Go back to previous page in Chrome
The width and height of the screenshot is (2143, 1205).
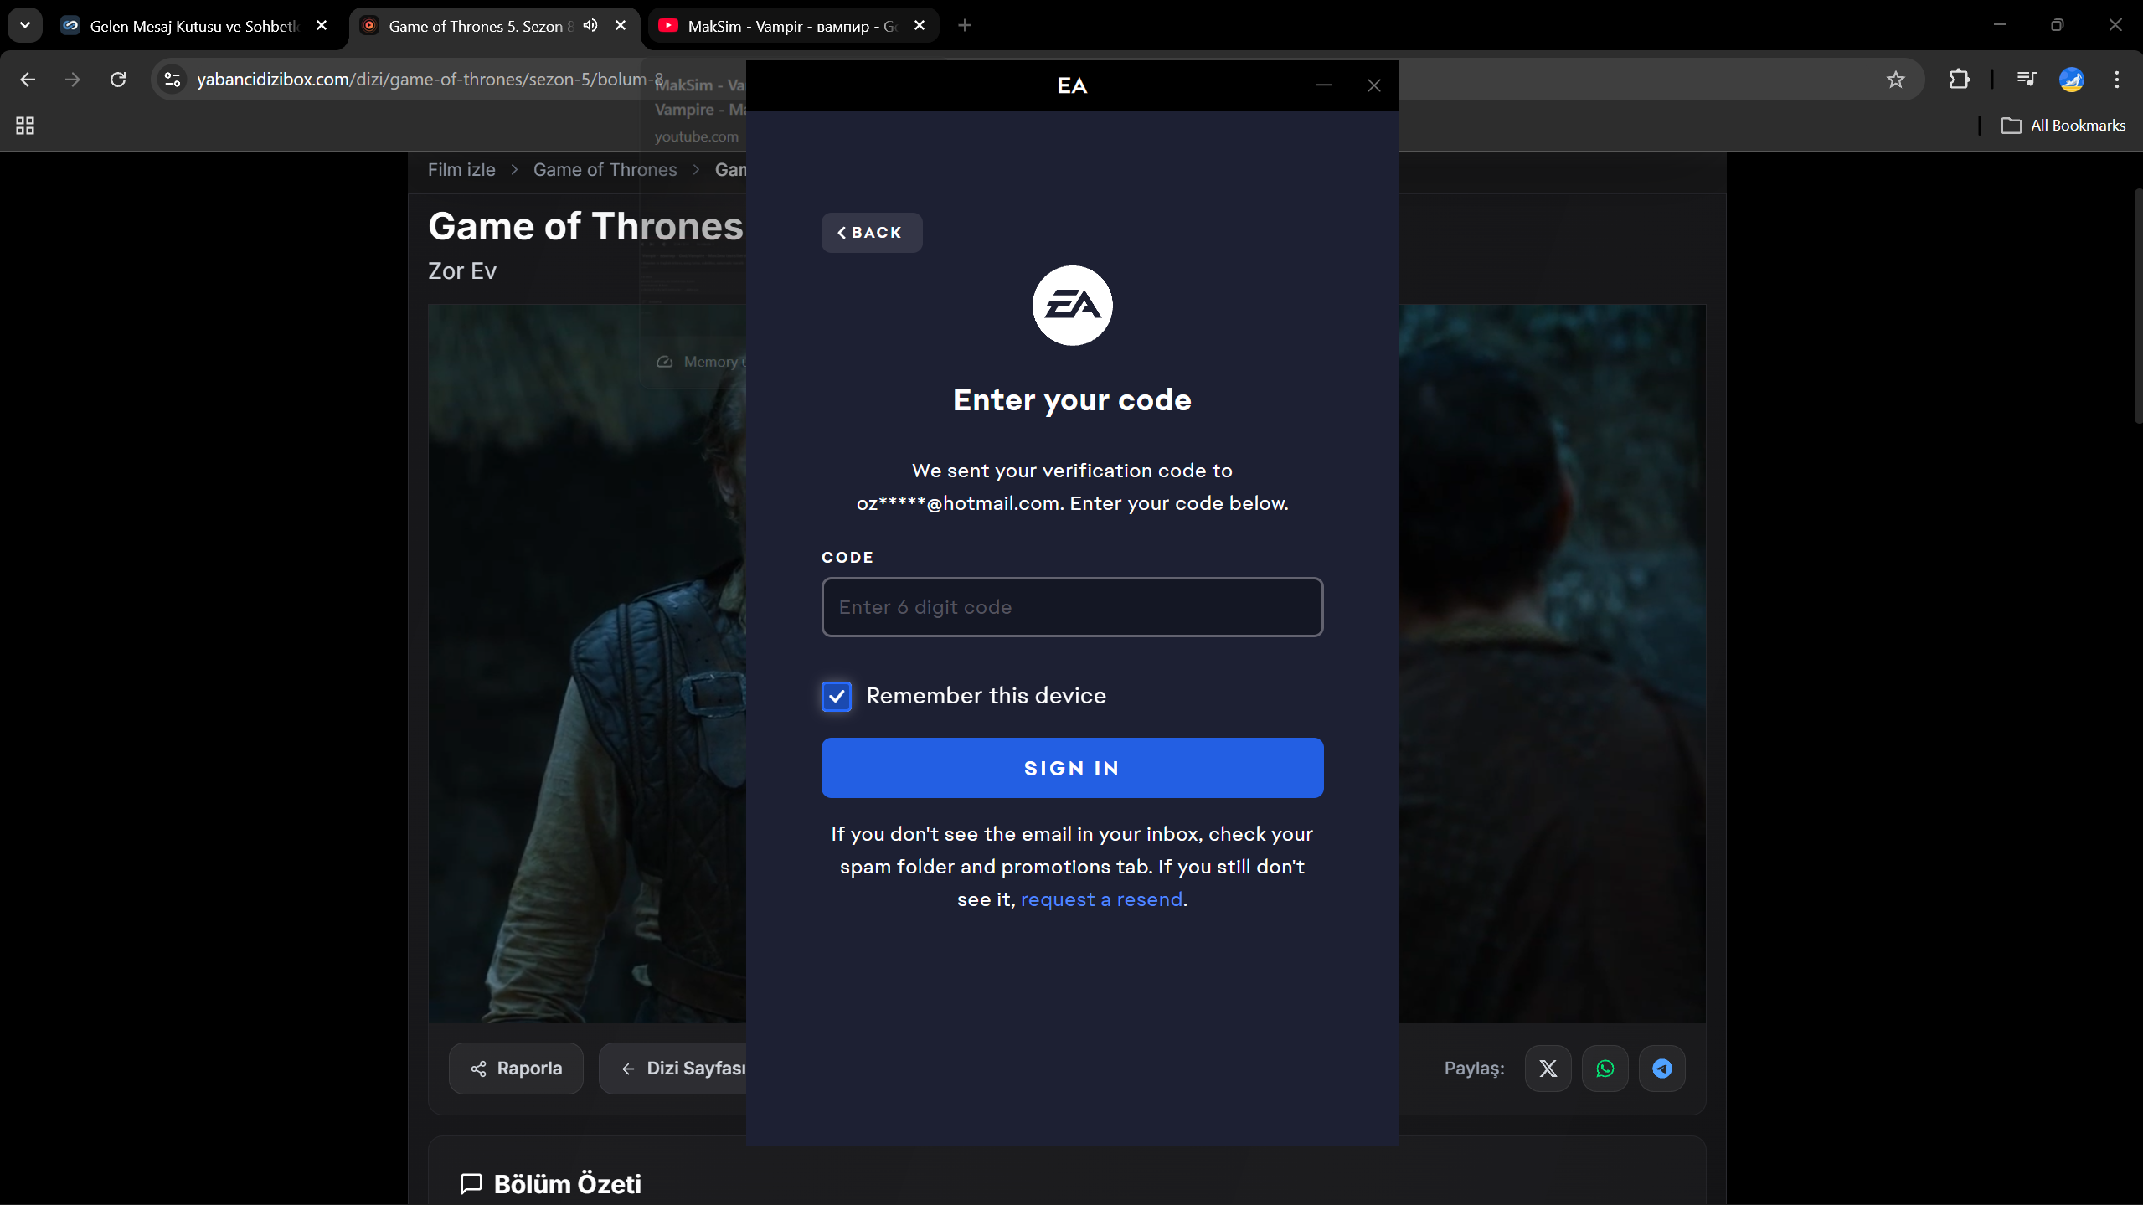click(28, 80)
